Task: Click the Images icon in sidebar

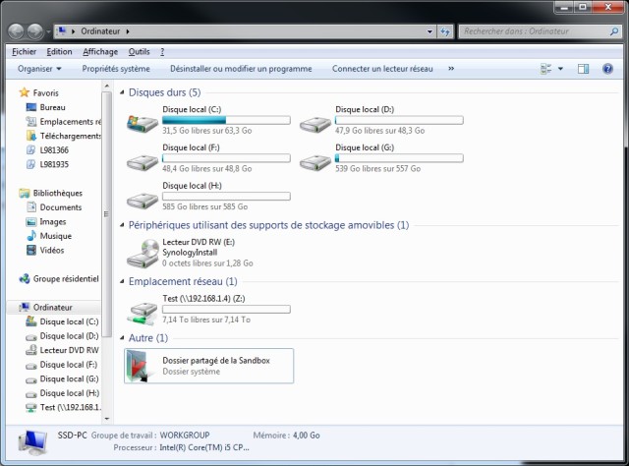Action: click(30, 221)
